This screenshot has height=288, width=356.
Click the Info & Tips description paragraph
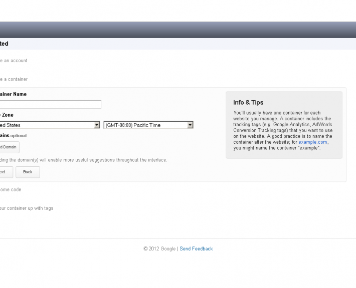click(x=283, y=130)
